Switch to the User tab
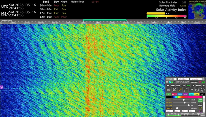Screen dimensions: 206x117 (191, 94)
